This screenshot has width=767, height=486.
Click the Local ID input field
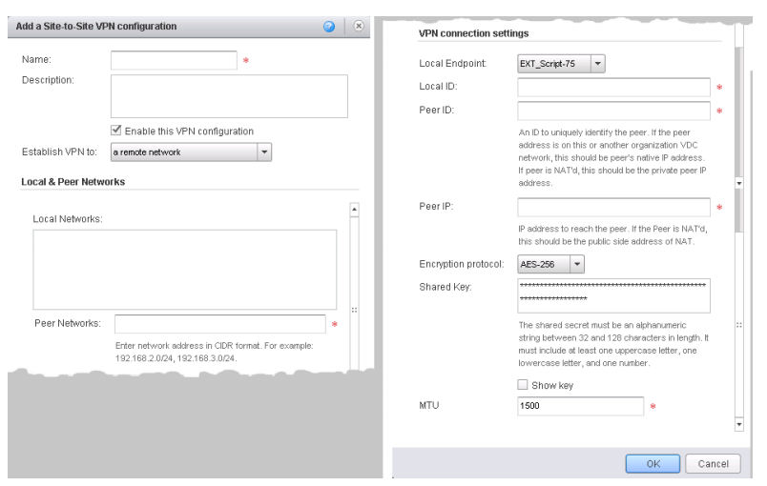point(613,88)
